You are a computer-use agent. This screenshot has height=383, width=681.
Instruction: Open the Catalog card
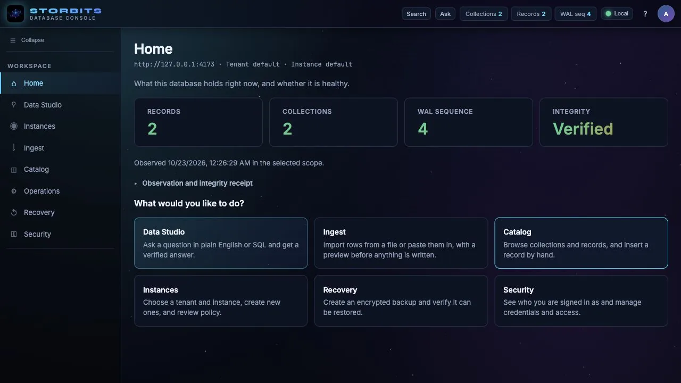581,243
